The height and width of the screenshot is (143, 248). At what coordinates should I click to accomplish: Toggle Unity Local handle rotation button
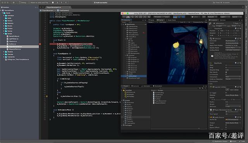pos(166,17)
